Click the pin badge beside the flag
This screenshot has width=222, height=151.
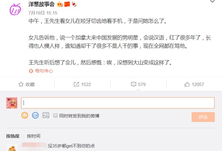(74, 4)
